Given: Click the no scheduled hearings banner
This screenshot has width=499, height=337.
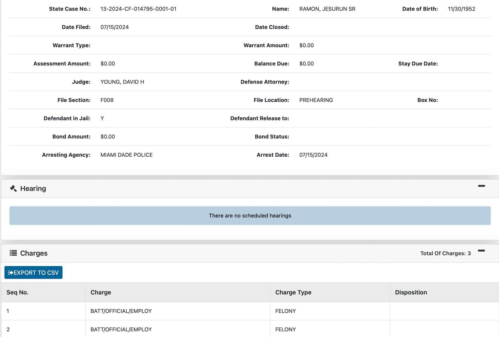Looking at the screenshot, I should coord(250,216).
